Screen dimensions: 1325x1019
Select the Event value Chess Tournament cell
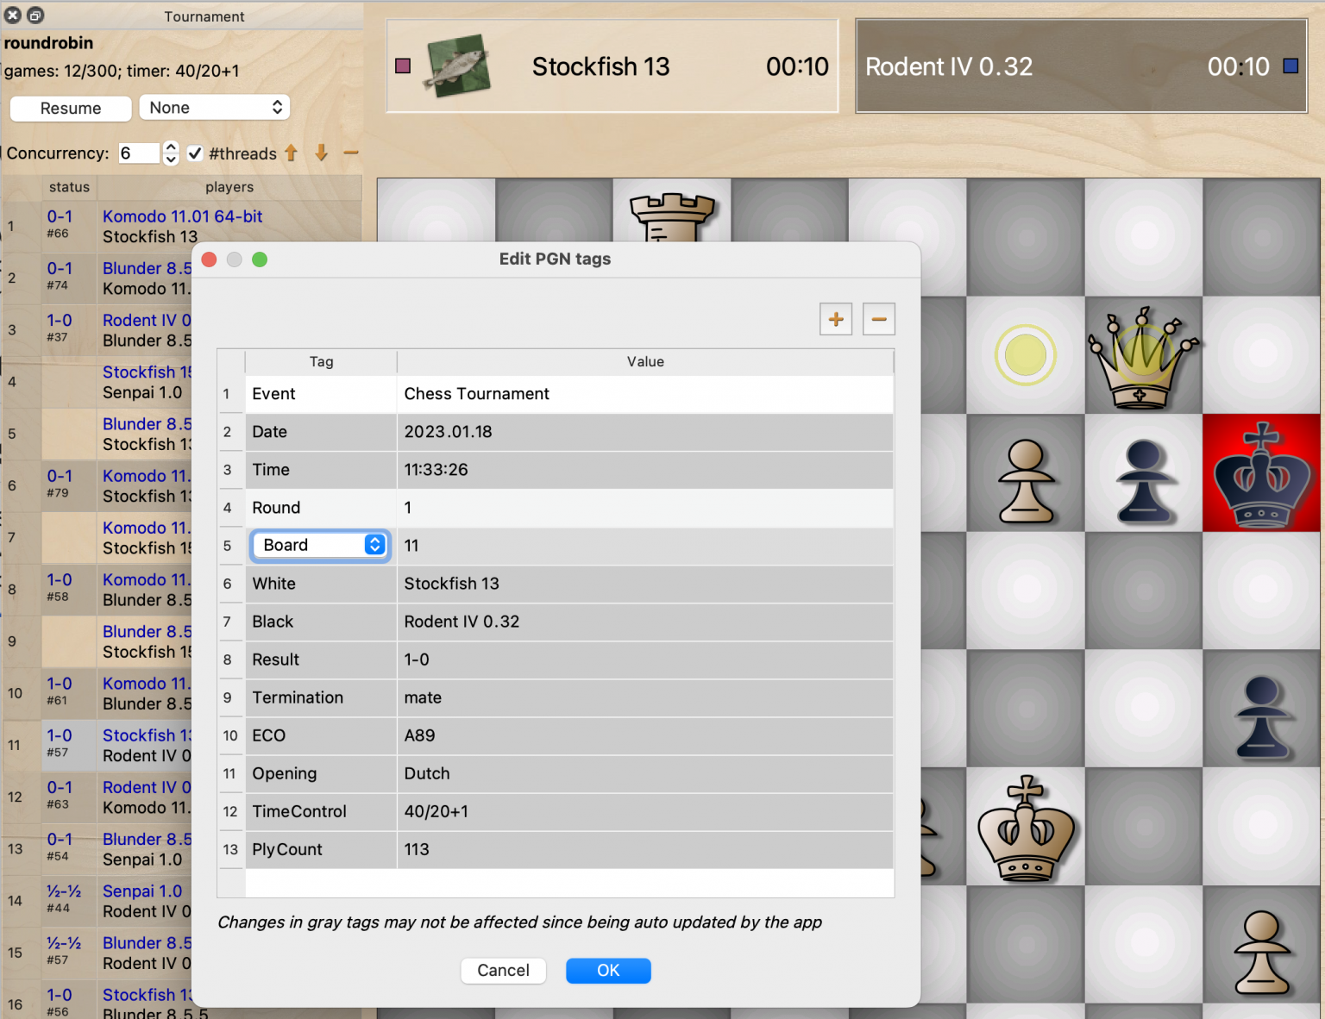click(x=644, y=394)
